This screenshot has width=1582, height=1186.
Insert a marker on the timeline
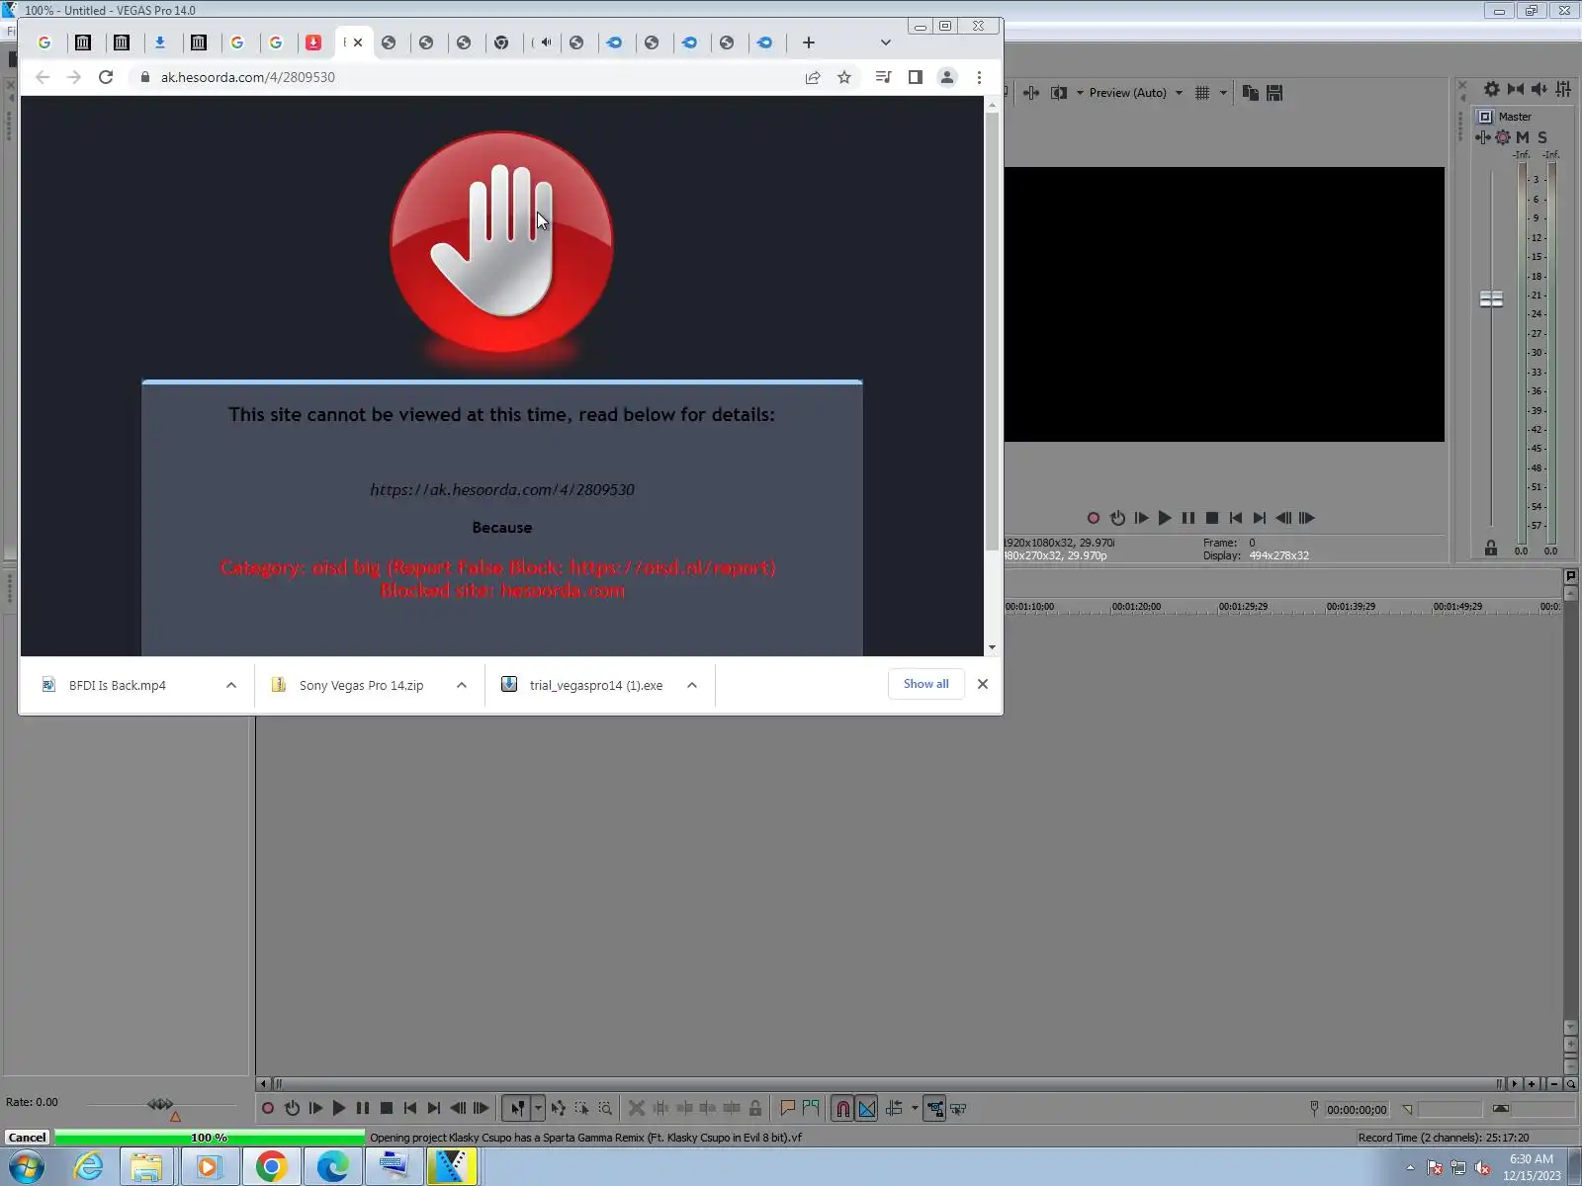[x=788, y=1109]
